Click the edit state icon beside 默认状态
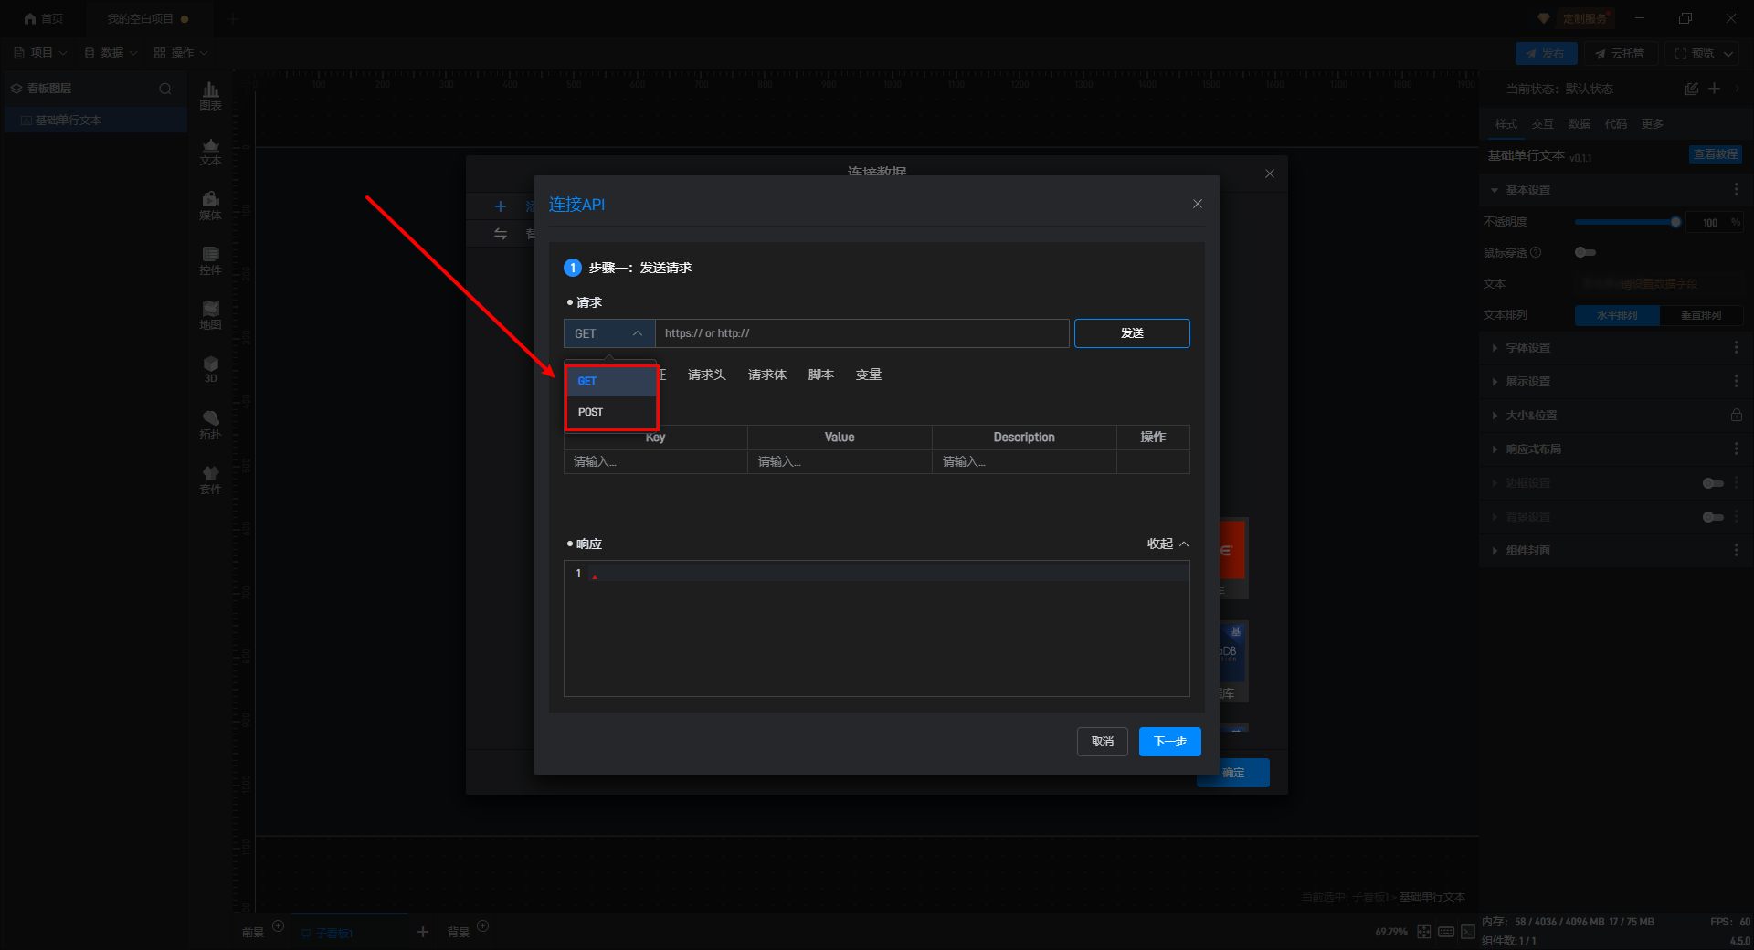 (x=1692, y=89)
